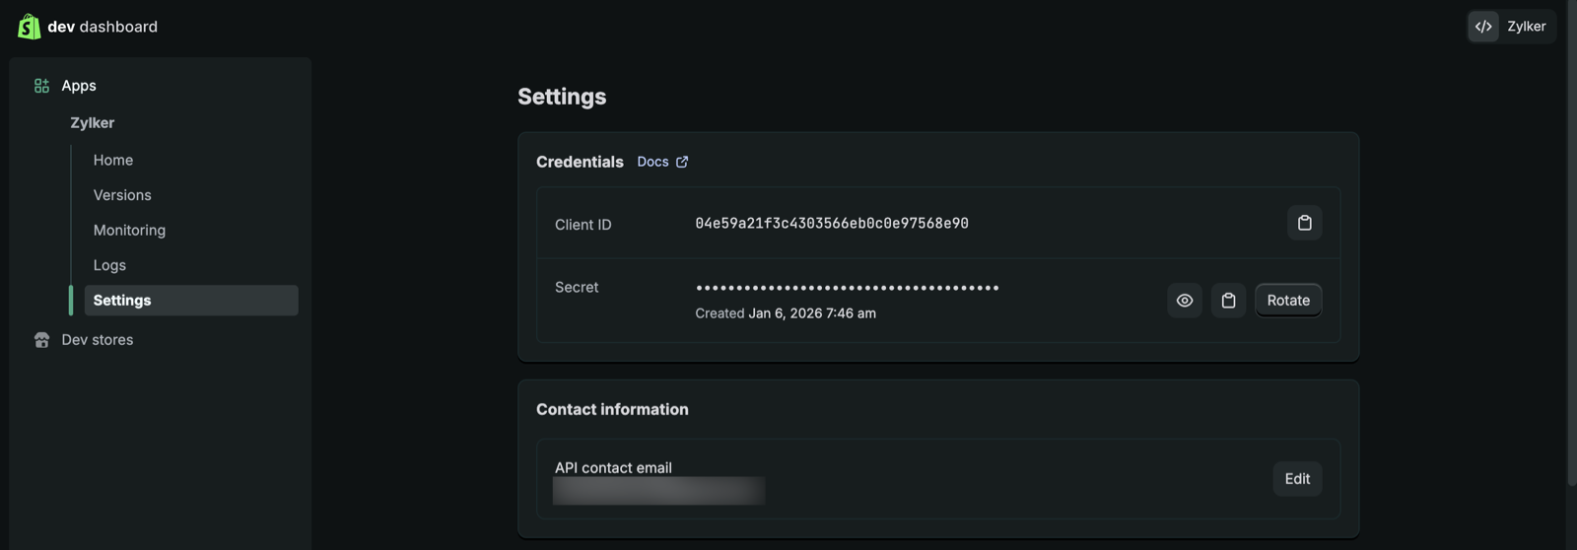Click the Apps grid icon

pyautogui.click(x=41, y=86)
